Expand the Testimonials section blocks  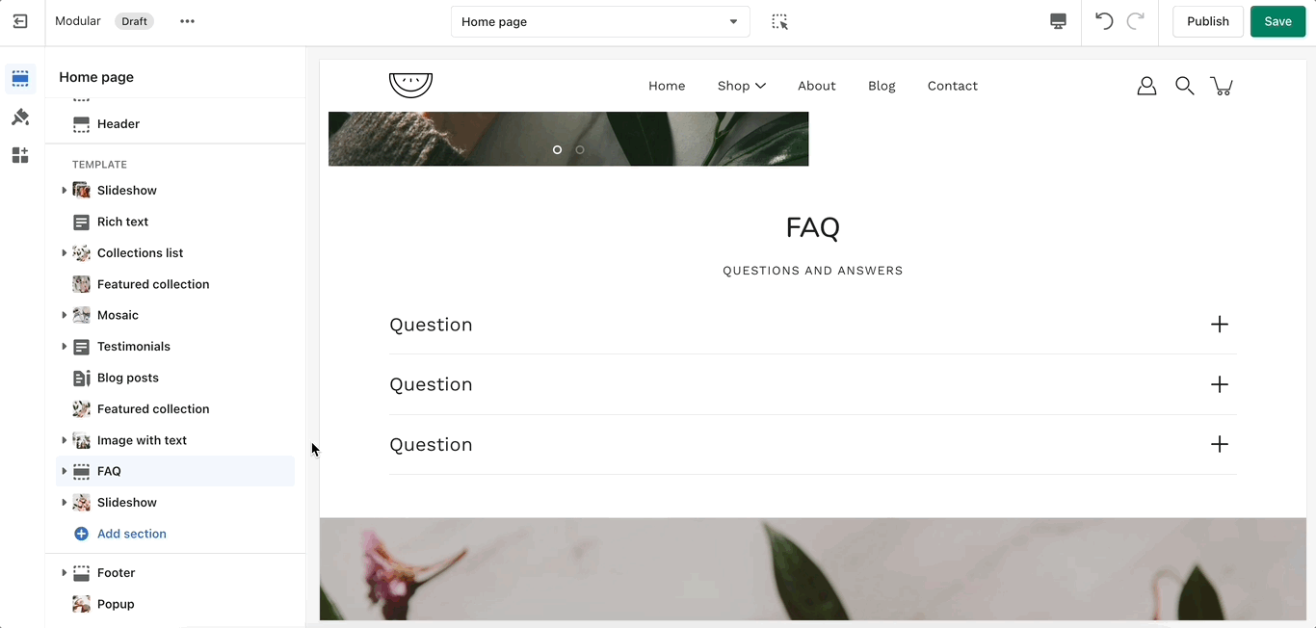point(65,347)
